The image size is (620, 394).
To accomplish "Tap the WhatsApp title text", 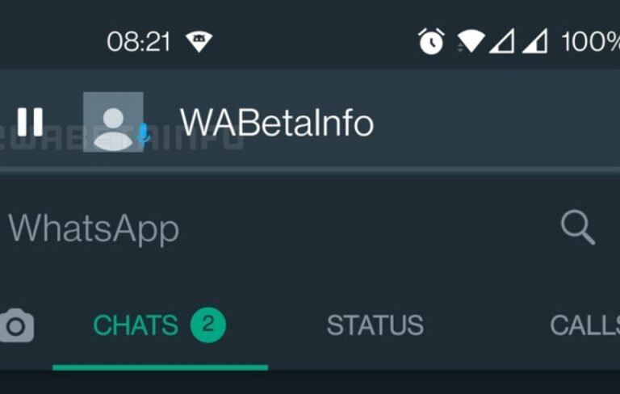I will click(x=94, y=228).
